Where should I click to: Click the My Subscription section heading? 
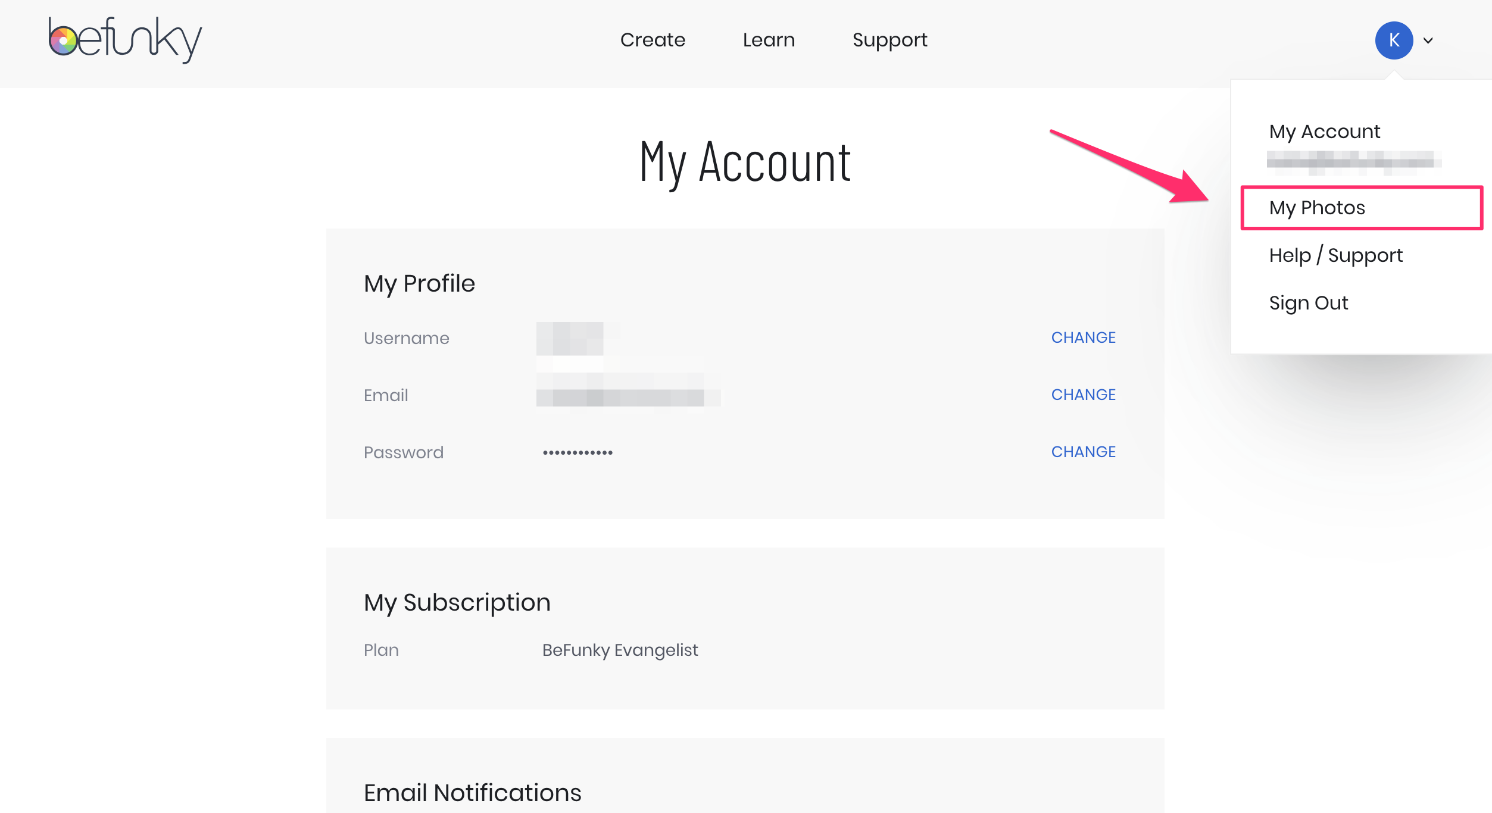point(457,602)
